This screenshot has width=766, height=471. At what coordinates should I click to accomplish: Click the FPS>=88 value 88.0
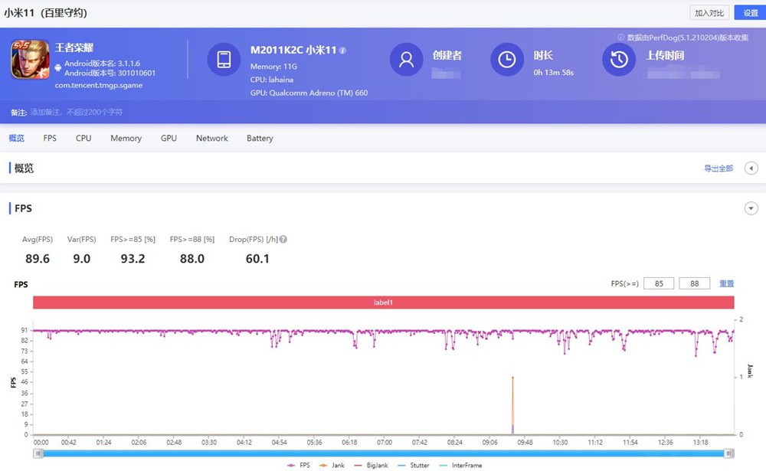tap(192, 259)
